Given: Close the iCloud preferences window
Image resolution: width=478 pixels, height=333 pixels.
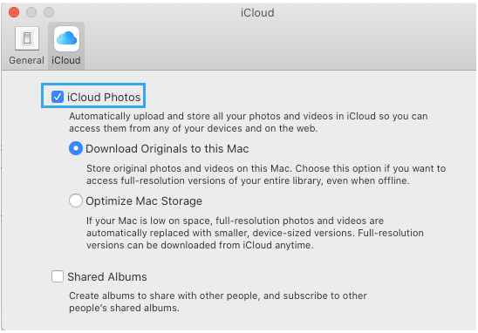Looking at the screenshot, I should coord(14,12).
